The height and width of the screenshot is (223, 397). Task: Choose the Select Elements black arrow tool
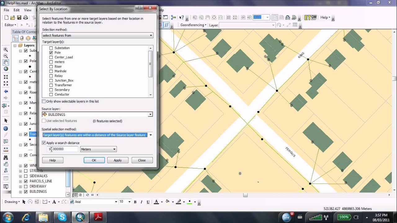(x=6, y=120)
